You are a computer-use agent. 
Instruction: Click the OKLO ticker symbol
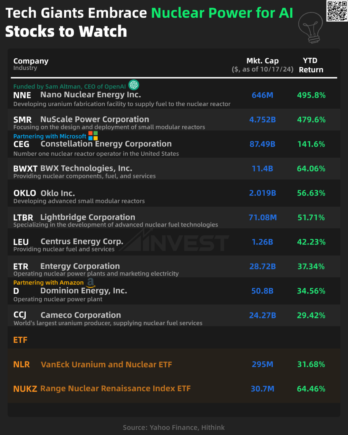[x=25, y=193]
